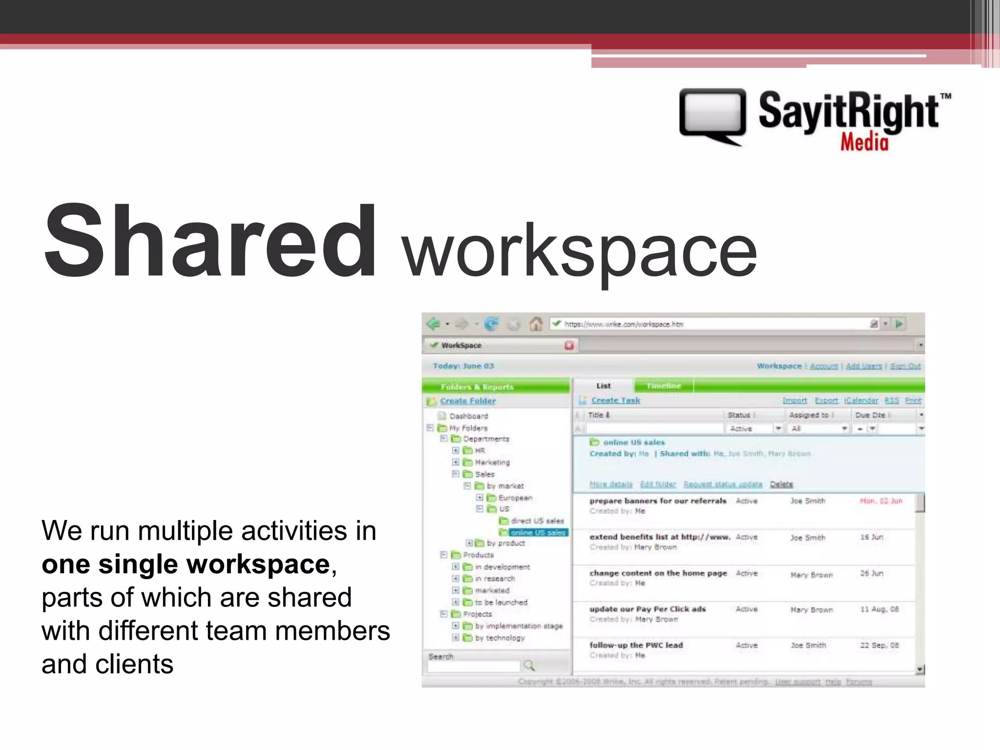This screenshot has width=1000, height=750.
Task: Click the in development folder icon
Action: 468,567
